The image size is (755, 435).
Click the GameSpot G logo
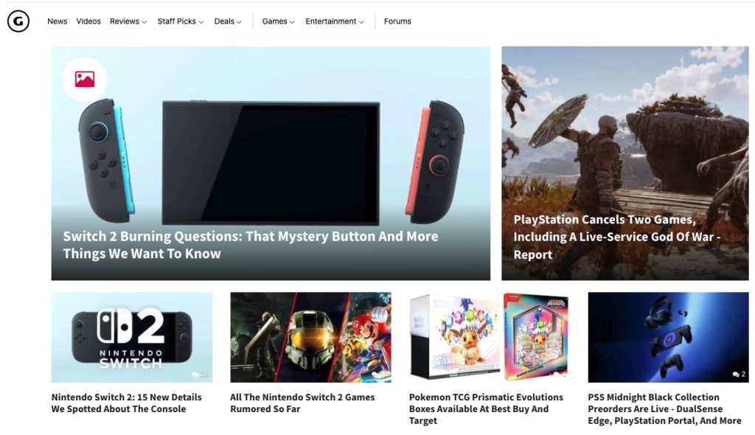point(18,21)
